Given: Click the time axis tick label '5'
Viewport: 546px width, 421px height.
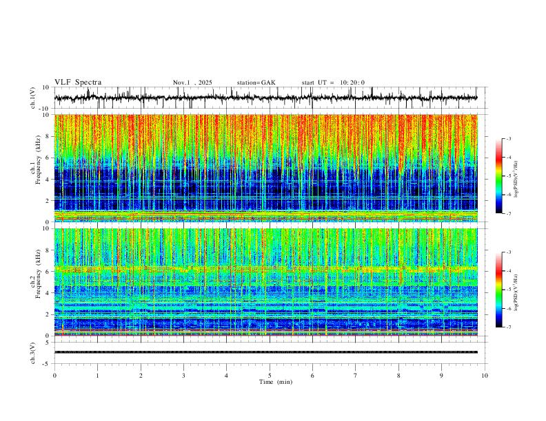Looking at the screenshot, I should [x=270, y=376].
